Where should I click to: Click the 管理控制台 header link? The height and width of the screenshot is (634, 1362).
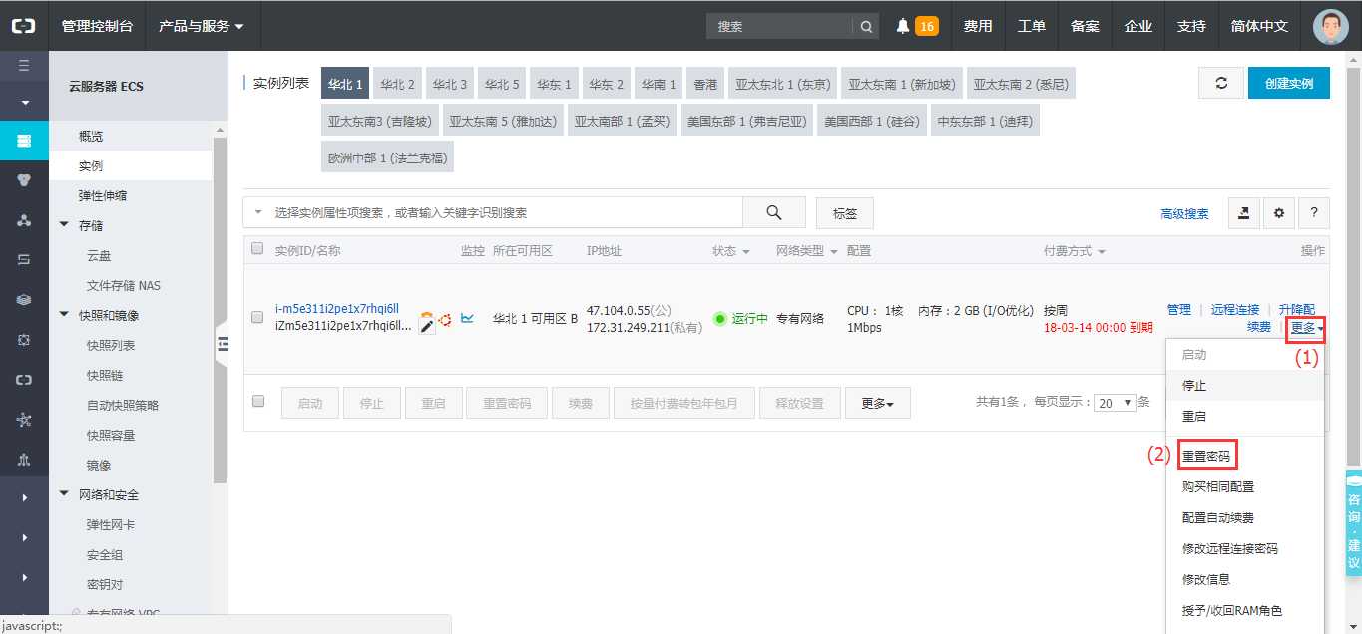tap(96, 26)
